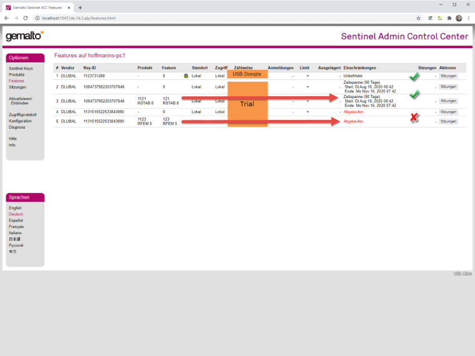Select the 1123 RFEM 5 product cell

coord(145,121)
